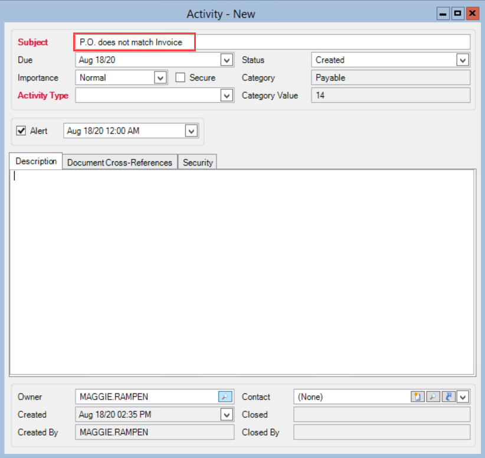The height and width of the screenshot is (458, 485).
Task: Click the Category Value field showing 14
Action: 391,95
